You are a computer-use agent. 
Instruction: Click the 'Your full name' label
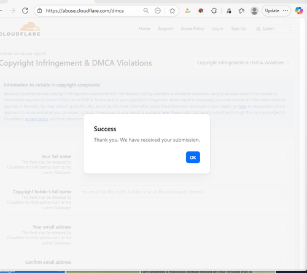56,156
